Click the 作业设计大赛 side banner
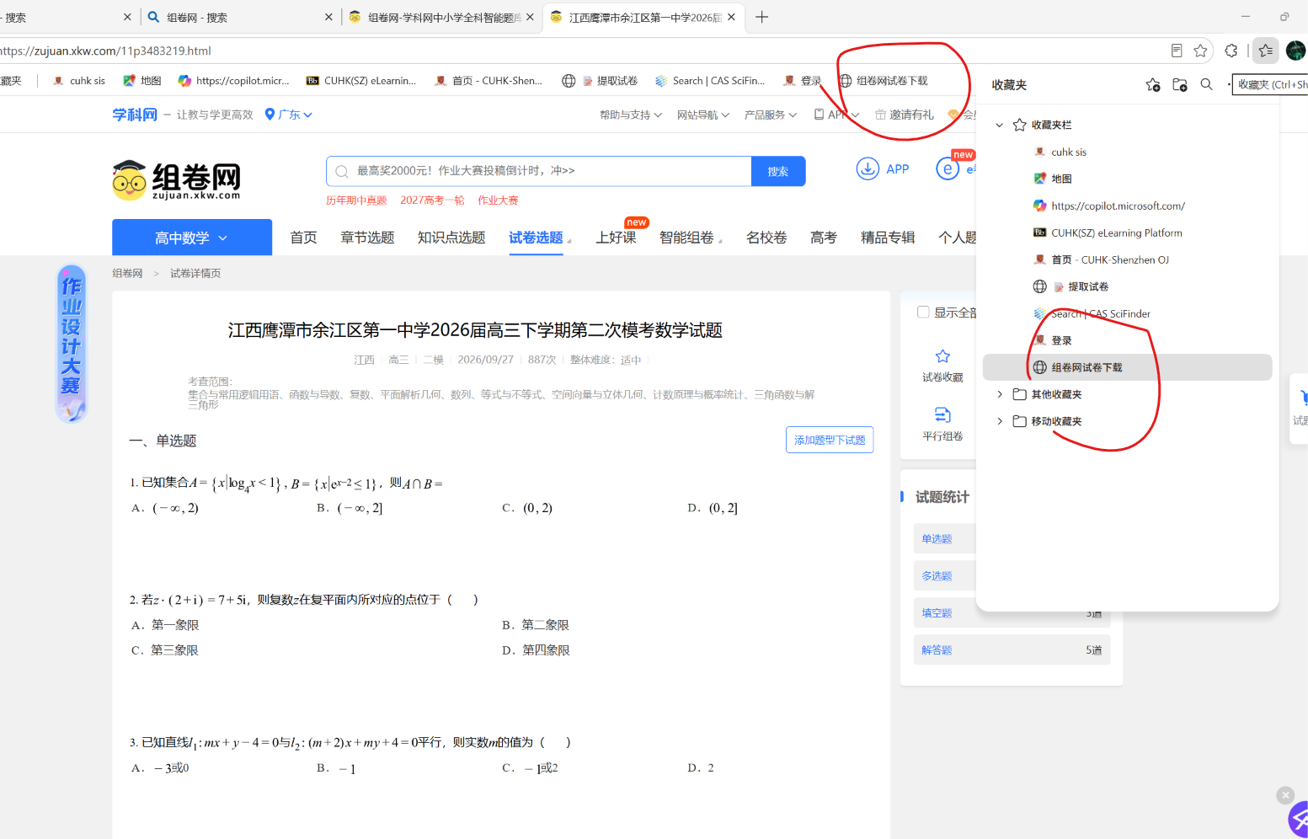Screen dimensions: 1308x839 coord(72,343)
